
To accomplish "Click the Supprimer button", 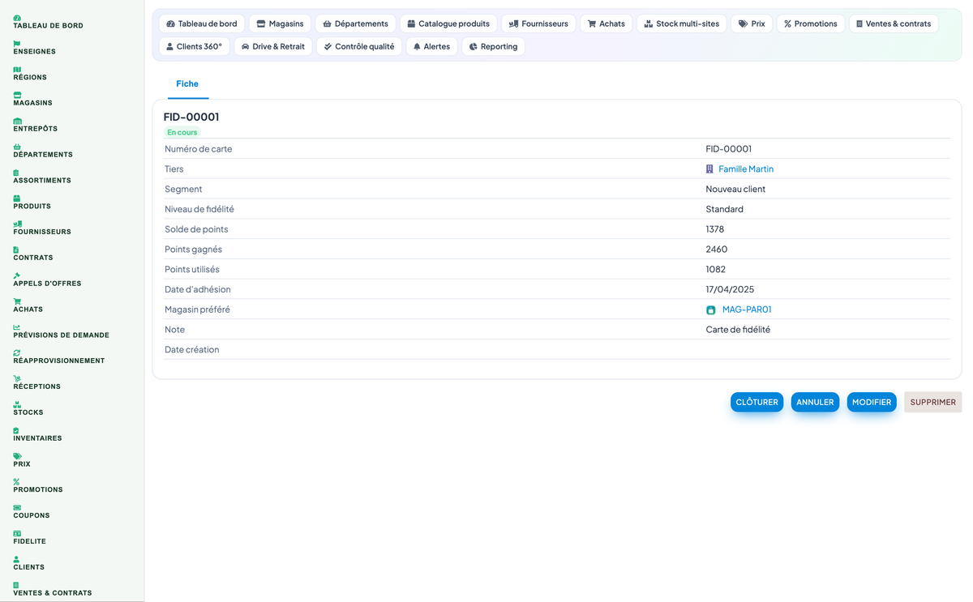I will click(x=932, y=402).
